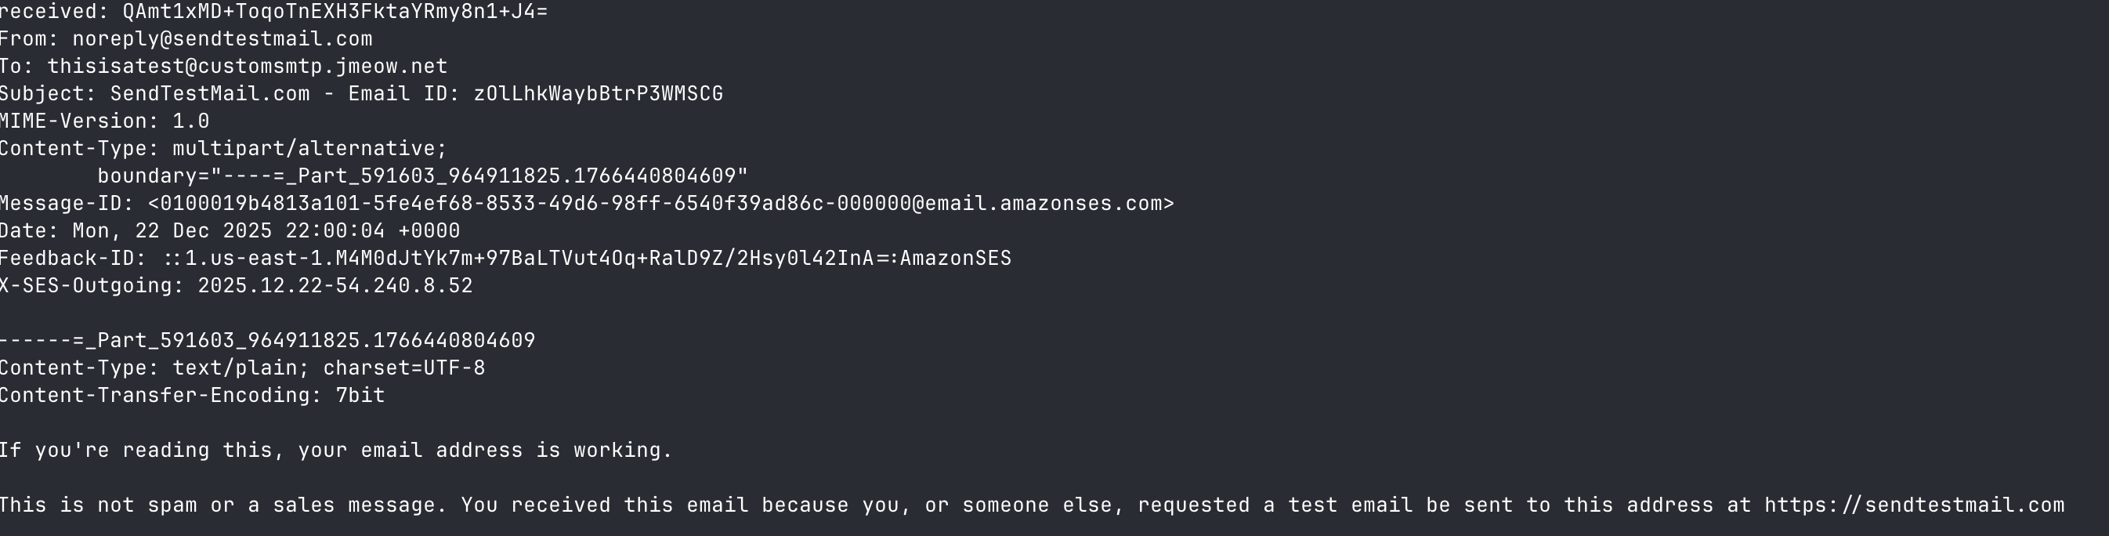Click the Email ID value in Subject line

coord(599,94)
